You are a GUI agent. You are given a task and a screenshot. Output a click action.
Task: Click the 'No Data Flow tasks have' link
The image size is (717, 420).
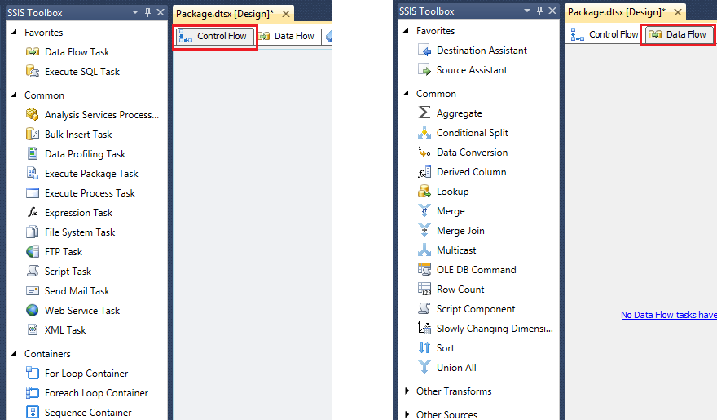pyautogui.click(x=668, y=315)
